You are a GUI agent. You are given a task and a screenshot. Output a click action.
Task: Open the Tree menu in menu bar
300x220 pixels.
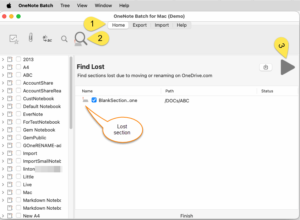[x=65, y=6]
